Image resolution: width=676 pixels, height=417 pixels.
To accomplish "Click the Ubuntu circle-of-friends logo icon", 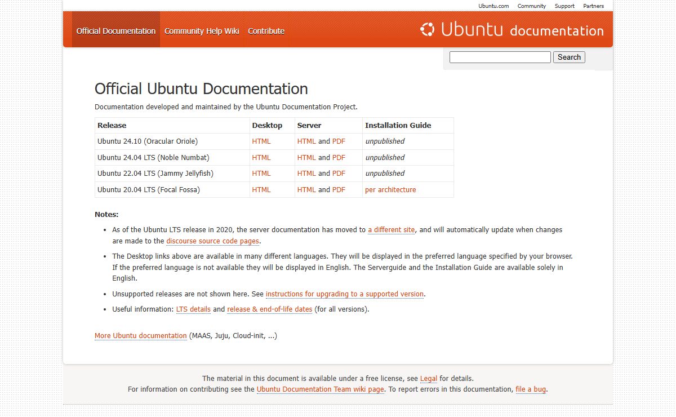I will pyautogui.click(x=428, y=29).
